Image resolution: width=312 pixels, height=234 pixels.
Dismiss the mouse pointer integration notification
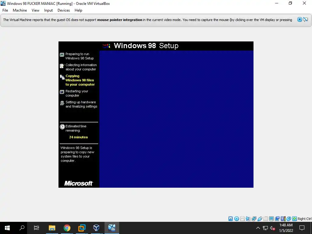[300, 19]
